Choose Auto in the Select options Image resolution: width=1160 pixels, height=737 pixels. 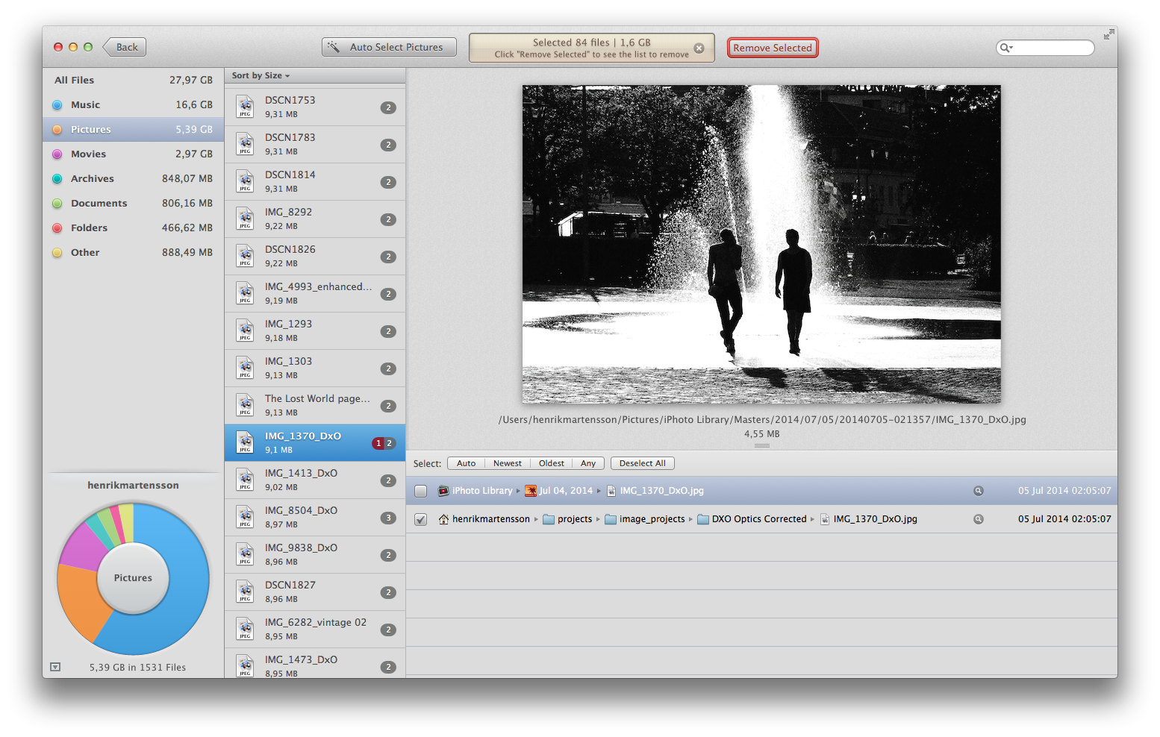pyautogui.click(x=466, y=463)
